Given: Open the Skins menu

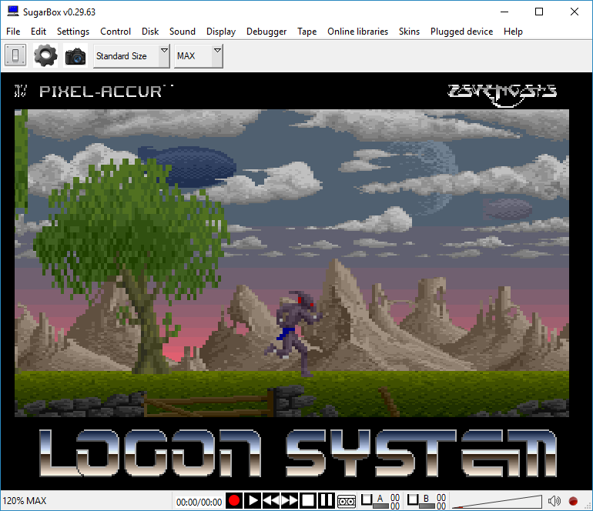Looking at the screenshot, I should click(409, 32).
